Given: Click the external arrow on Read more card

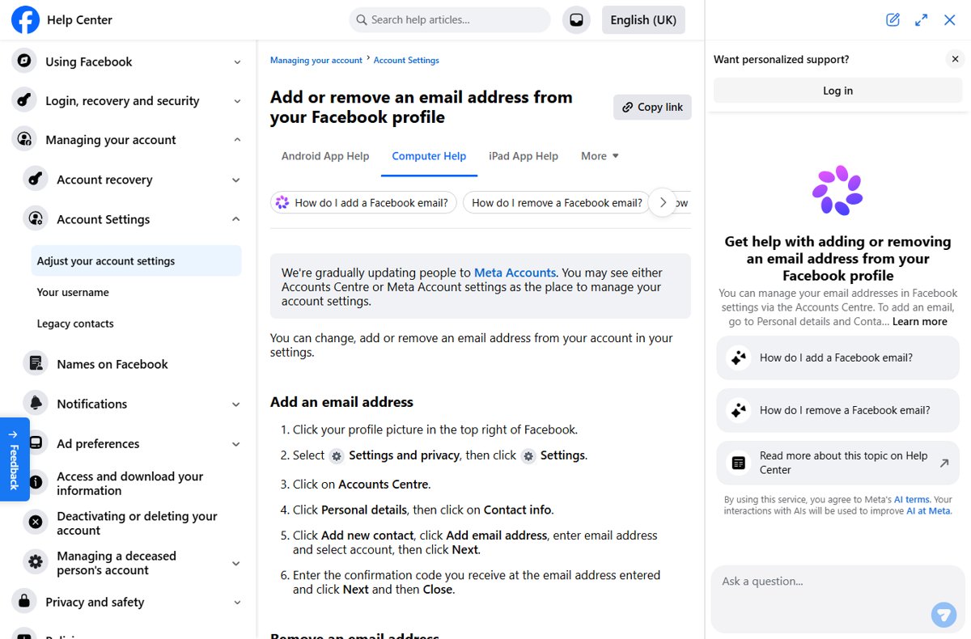Looking at the screenshot, I should (943, 463).
